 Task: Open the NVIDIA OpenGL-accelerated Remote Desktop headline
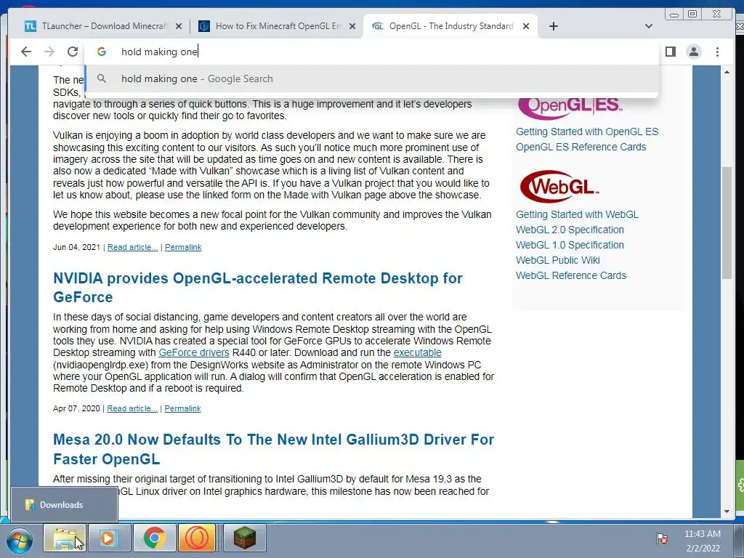[x=258, y=288]
